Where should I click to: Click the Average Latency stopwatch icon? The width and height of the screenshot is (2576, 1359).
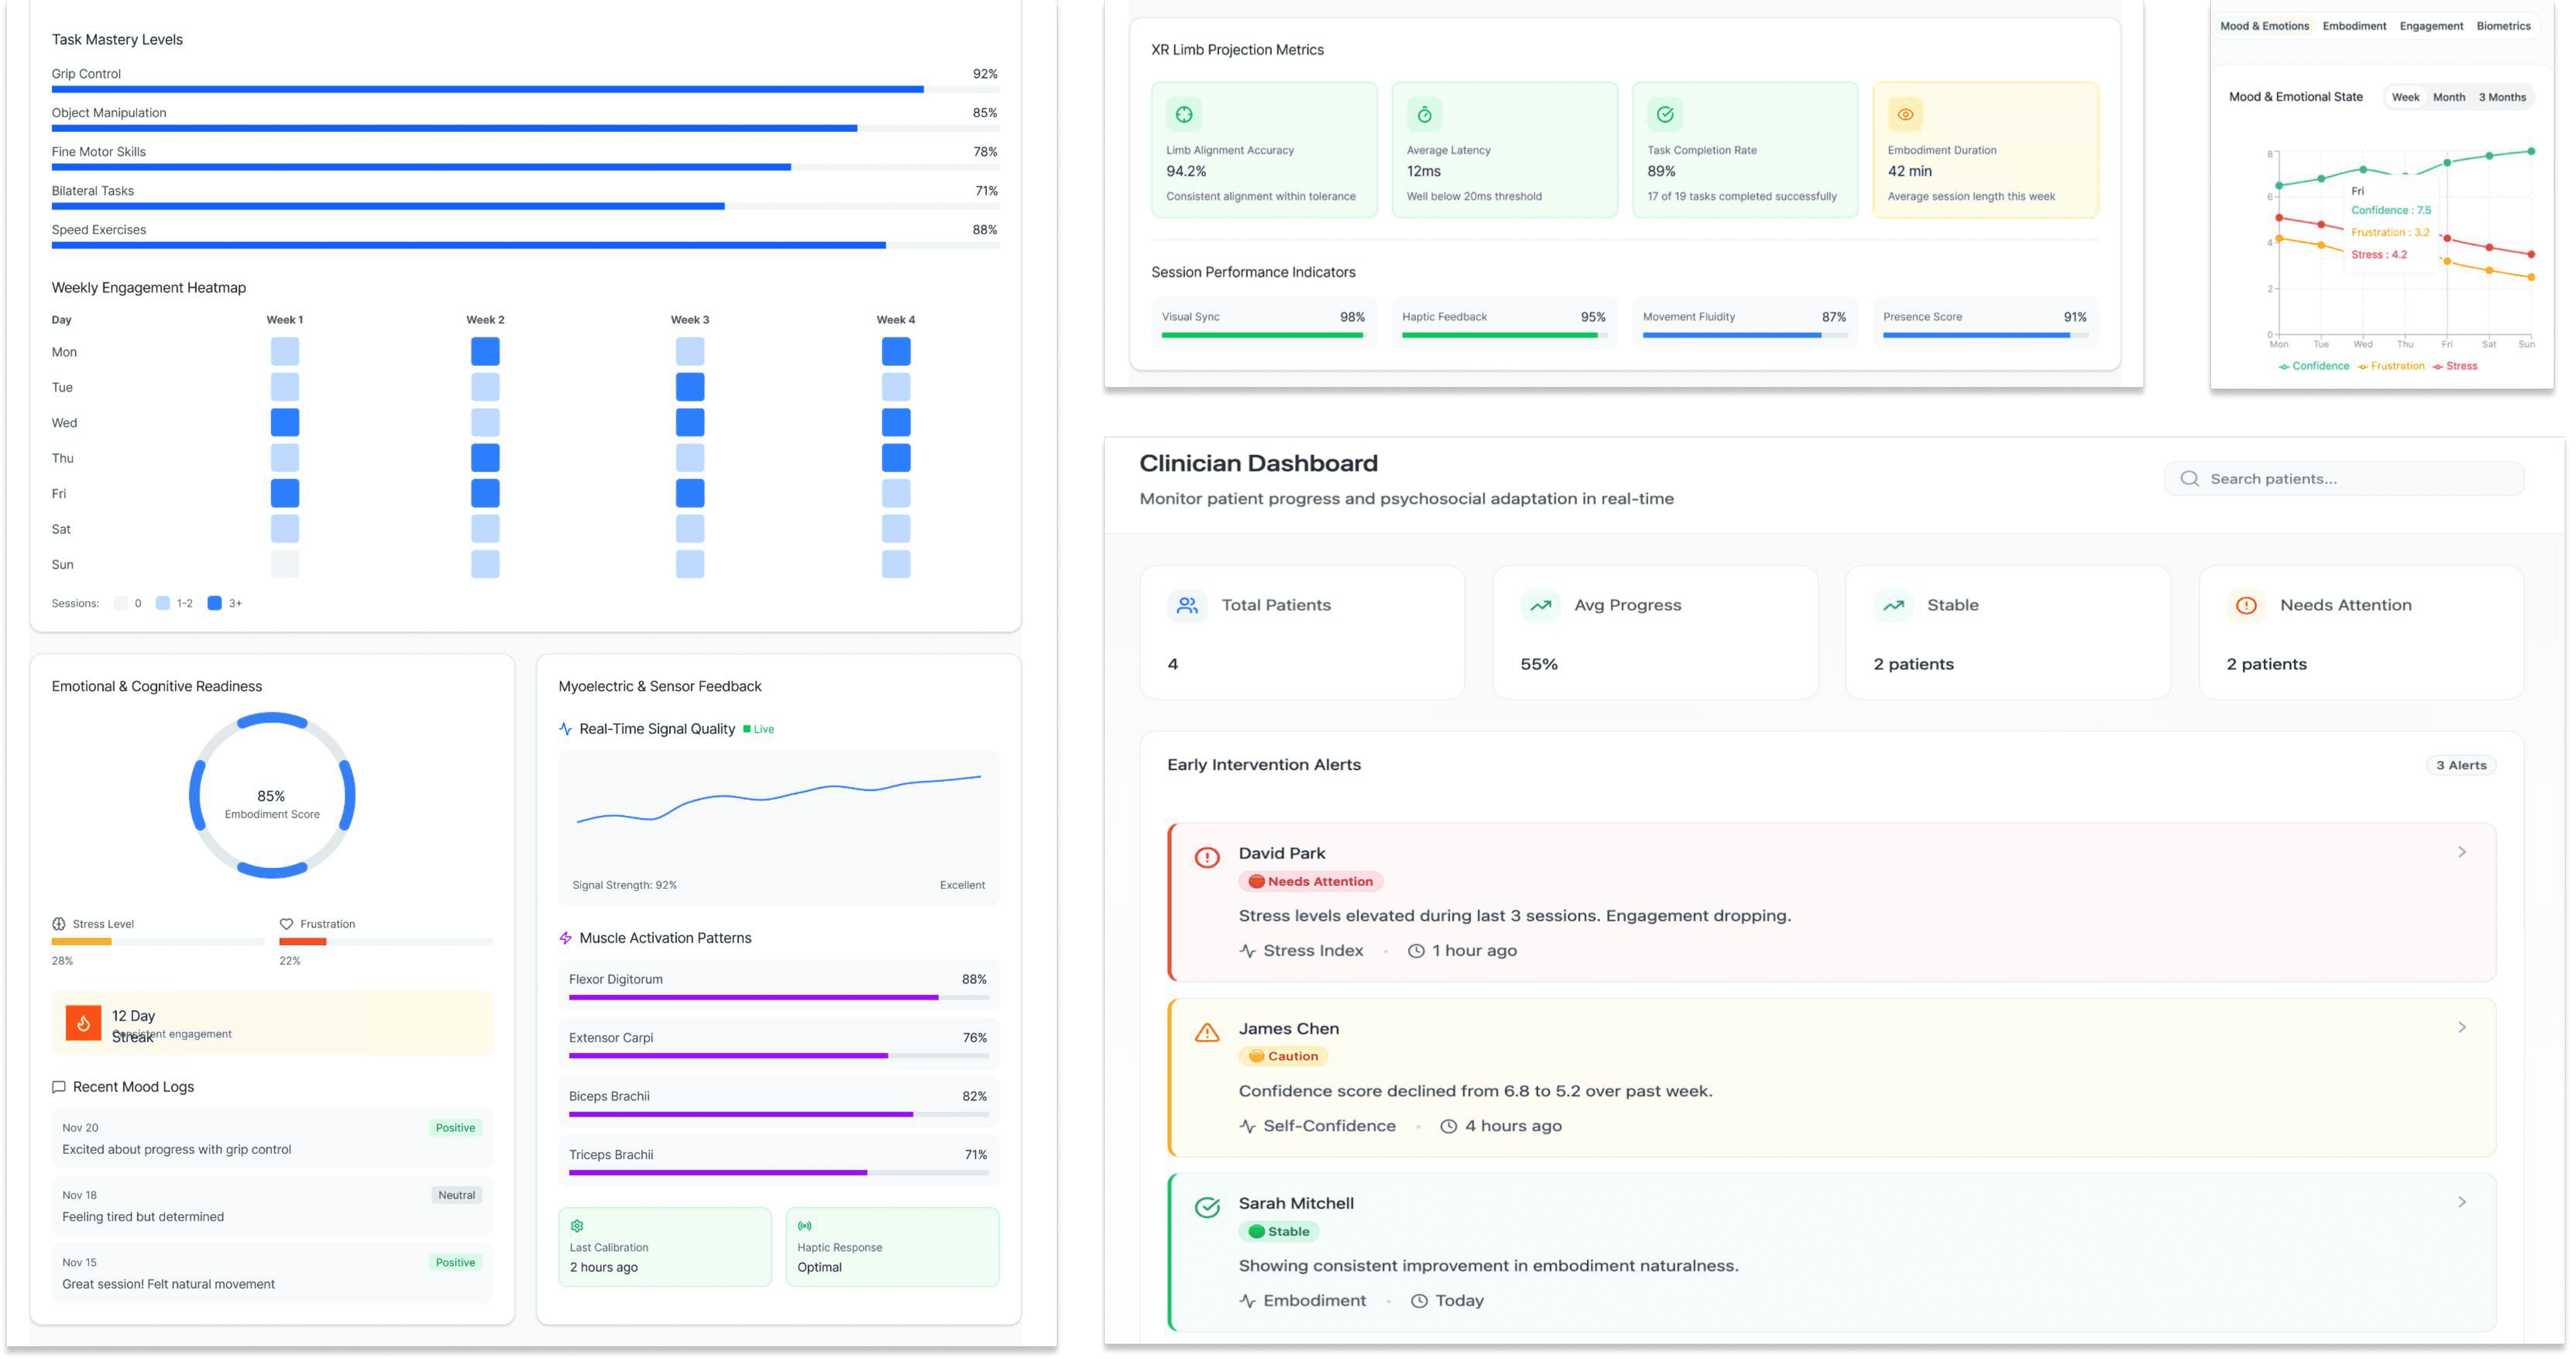[1424, 114]
